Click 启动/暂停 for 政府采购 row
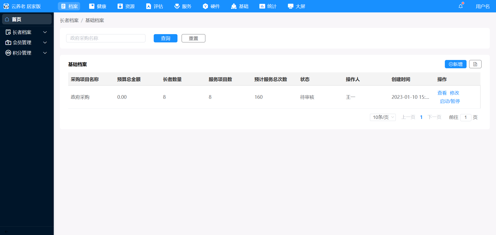Image resolution: width=496 pixels, height=235 pixels. coord(450,101)
